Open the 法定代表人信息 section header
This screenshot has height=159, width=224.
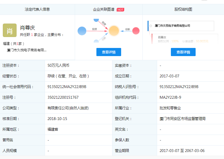point(37,10)
